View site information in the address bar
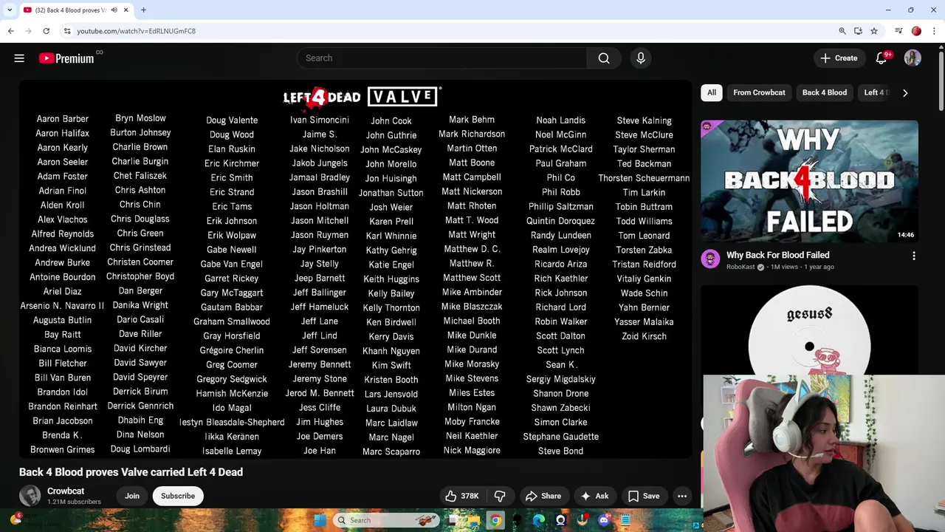The image size is (945, 532). [x=67, y=31]
